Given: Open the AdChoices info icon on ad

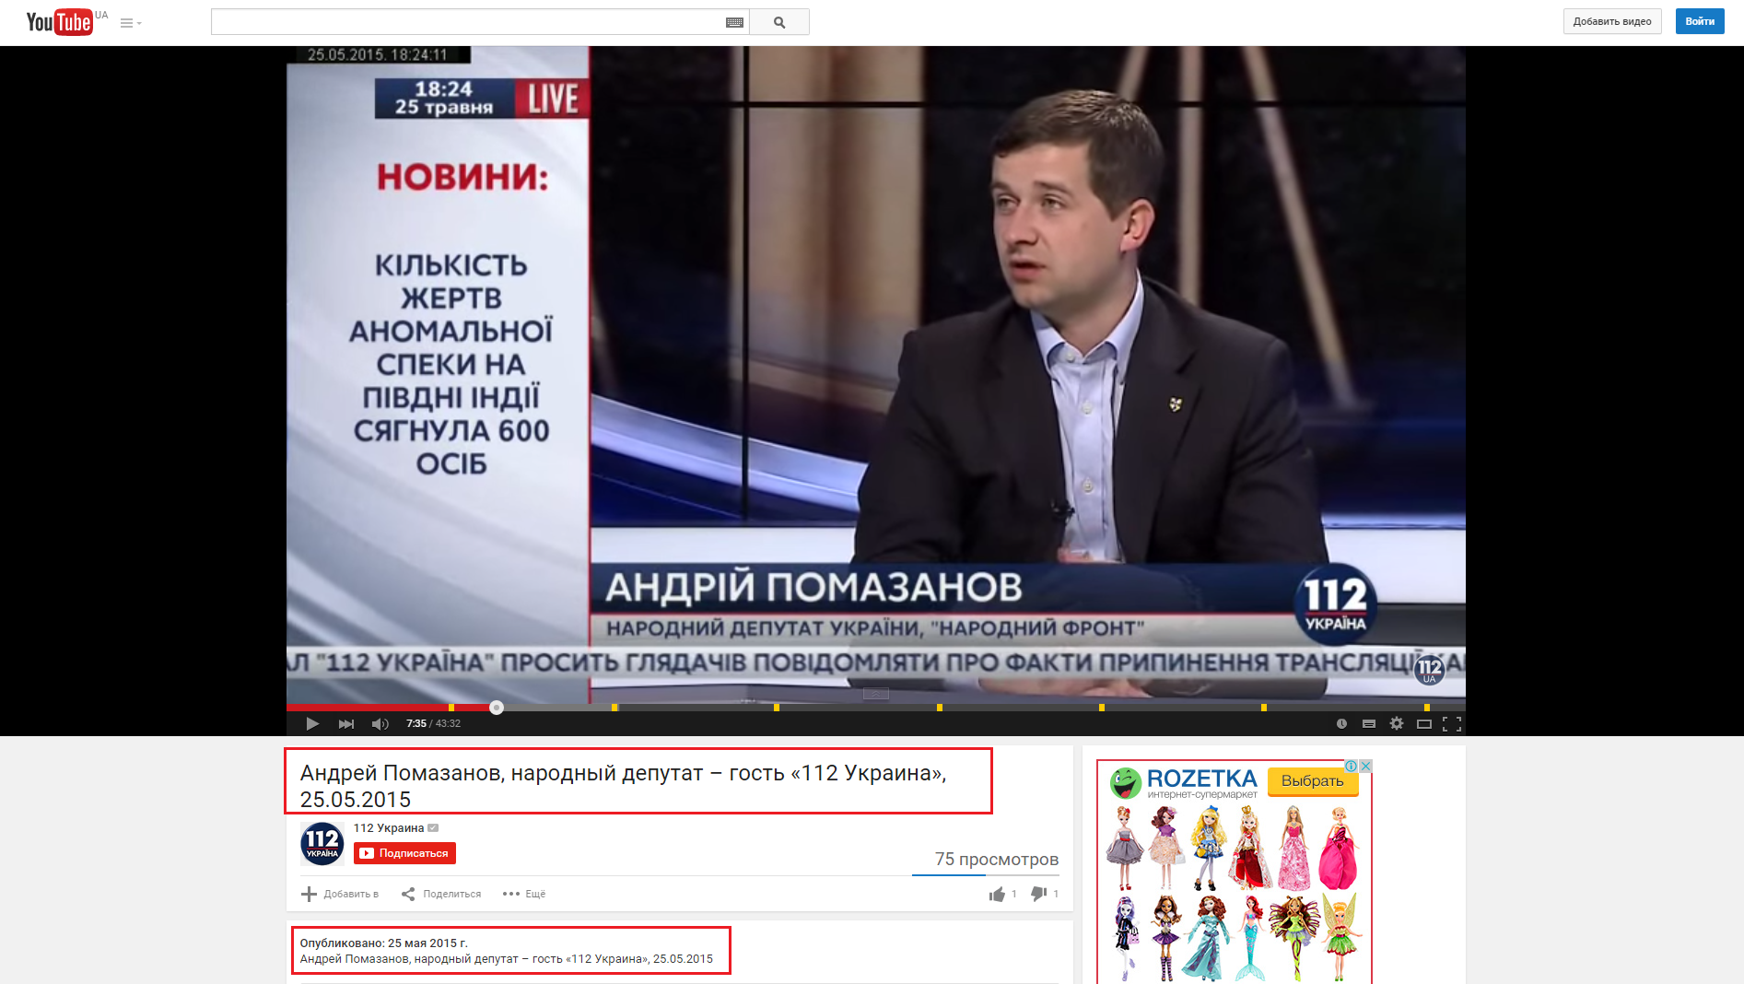Looking at the screenshot, I should coord(1352,767).
